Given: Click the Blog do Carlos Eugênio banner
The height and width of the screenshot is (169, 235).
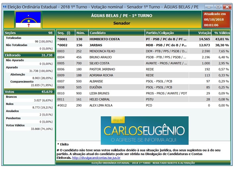Looking at the screenshot, I should 145,131.
